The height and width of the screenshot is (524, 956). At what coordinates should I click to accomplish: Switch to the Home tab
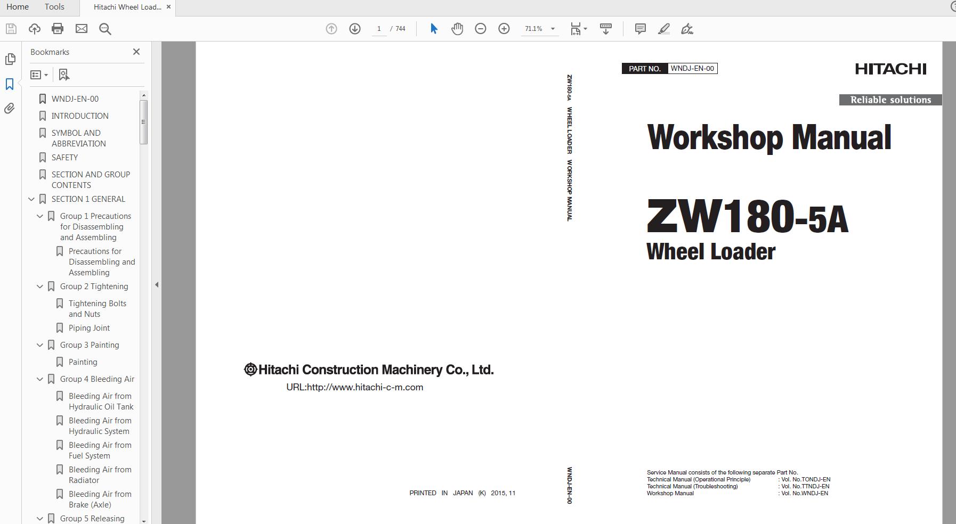[x=18, y=7]
